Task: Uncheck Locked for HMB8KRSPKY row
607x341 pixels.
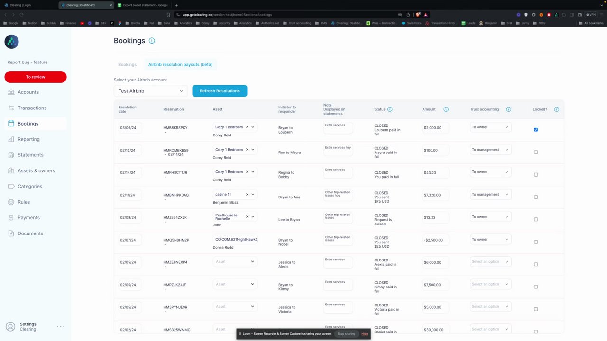Action: (536, 129)
